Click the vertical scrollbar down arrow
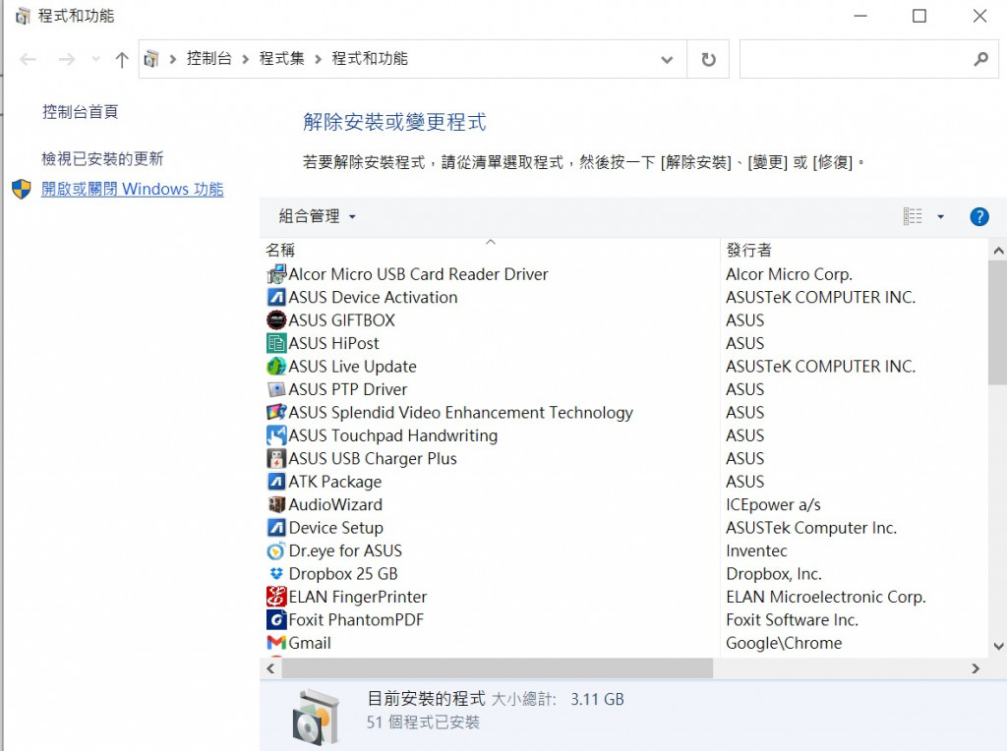1007x751 pixels. (998, 646)
